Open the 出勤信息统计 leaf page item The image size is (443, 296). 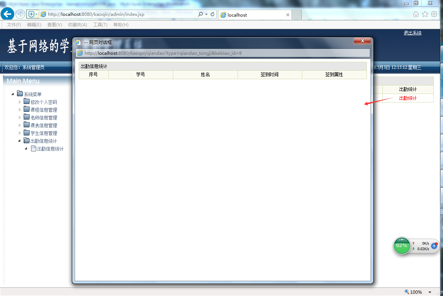click(50, 149)
